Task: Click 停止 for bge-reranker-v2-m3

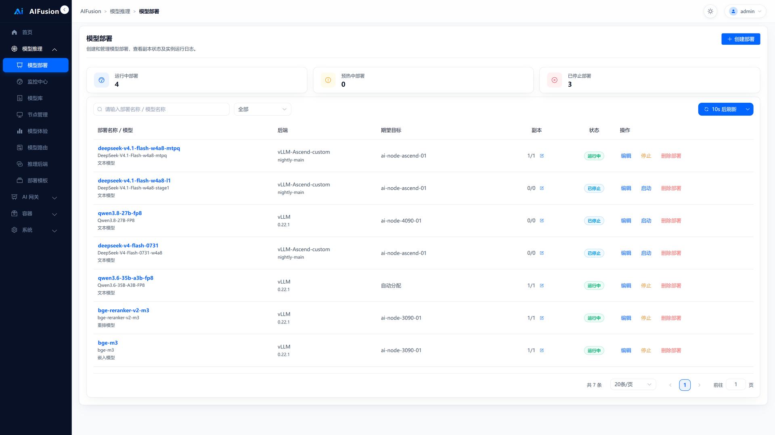Action: (x=646, y=318)
